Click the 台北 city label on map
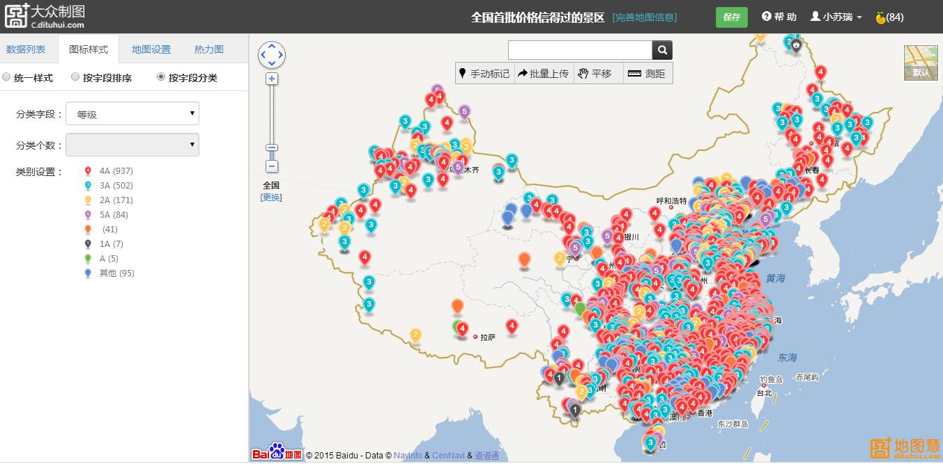943x464 pixels. (x=765, y=393)
